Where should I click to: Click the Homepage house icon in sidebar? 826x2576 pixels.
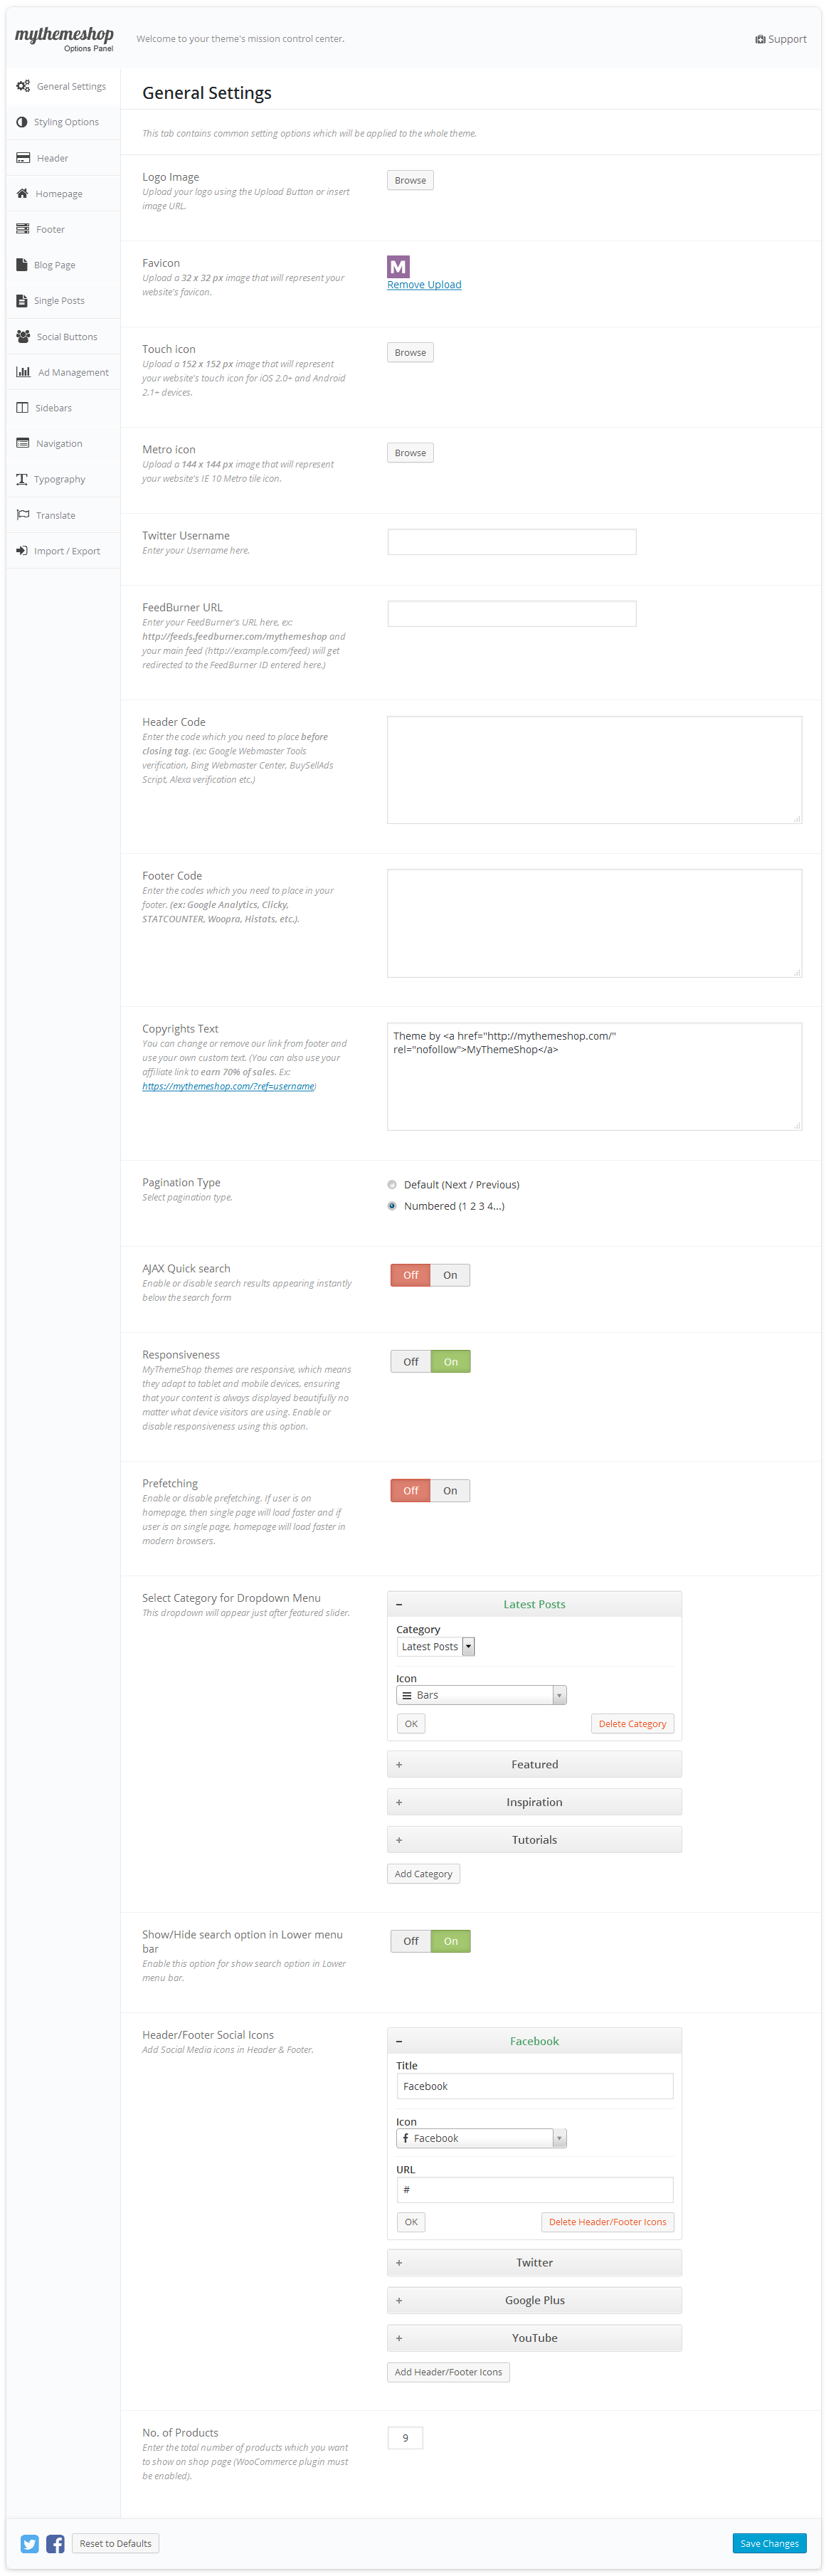tap(22, 193)
